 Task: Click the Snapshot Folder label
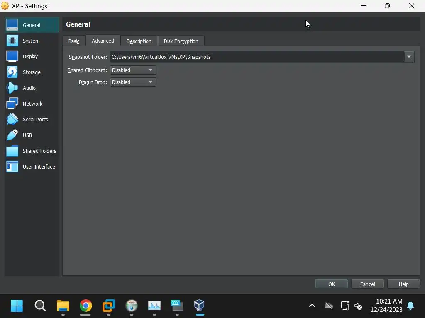click(x=88, y=57)
